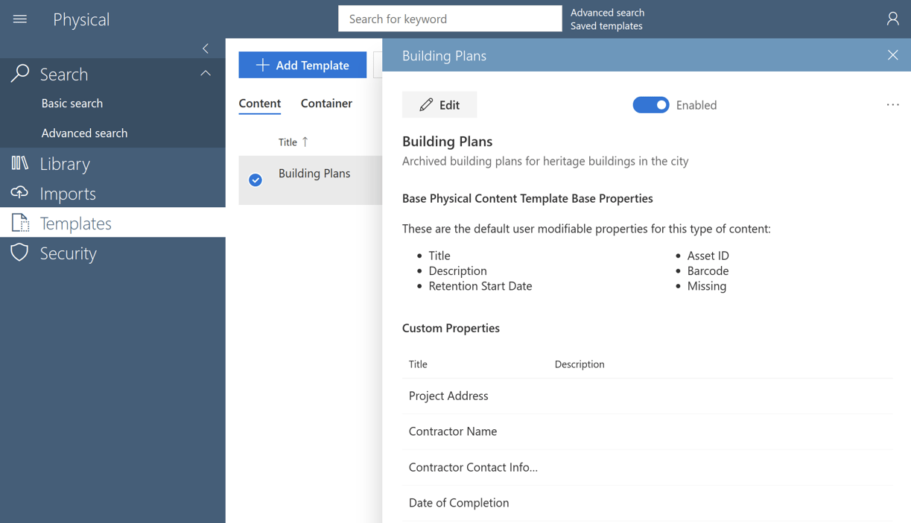The image size is (911, 523).
Task: Click the magnifier icon beside Search
Action: [x=20, y=74]
